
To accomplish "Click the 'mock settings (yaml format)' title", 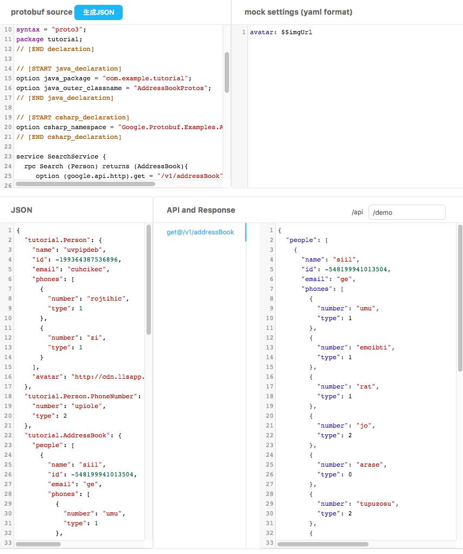I will 299,12.
